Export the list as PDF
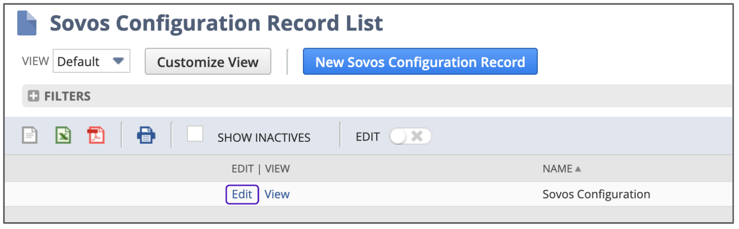Screen dimensions: 739x229 (96, 135)
